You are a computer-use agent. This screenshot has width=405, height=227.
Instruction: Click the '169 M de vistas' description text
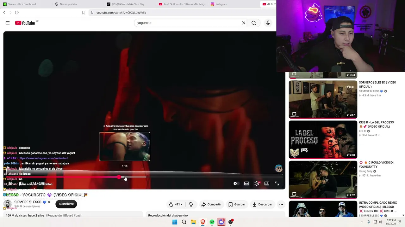click(16, 216)
